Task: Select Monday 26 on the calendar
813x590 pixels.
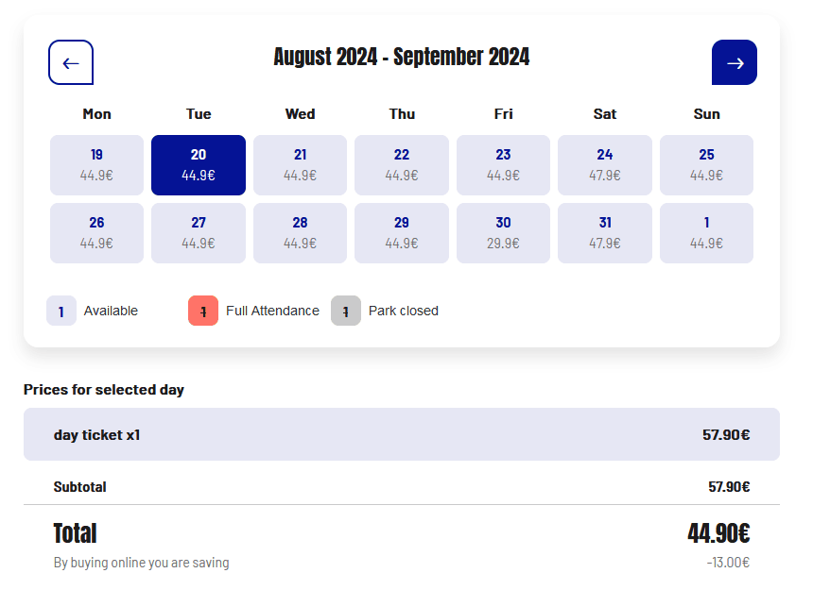Action: [96, 233]
